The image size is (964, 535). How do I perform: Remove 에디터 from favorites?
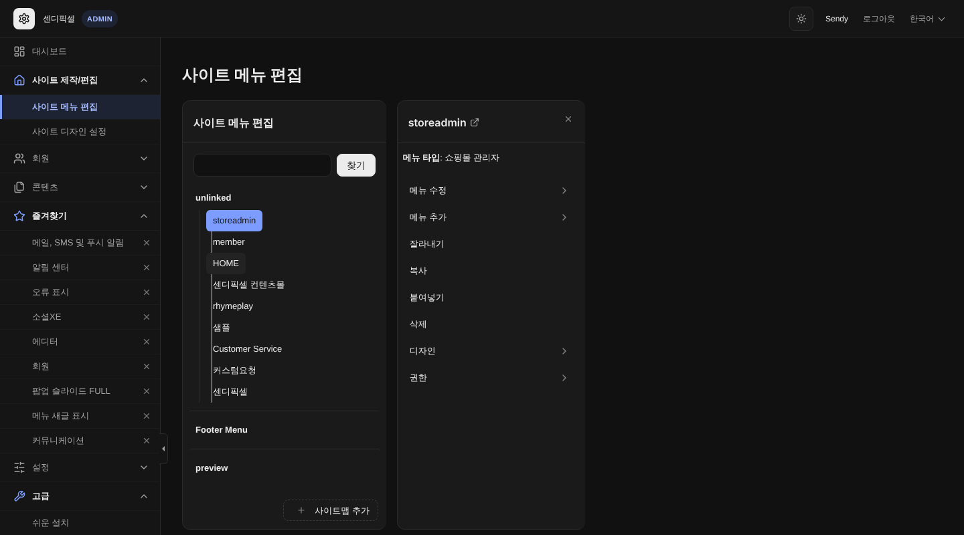[147, 342]
